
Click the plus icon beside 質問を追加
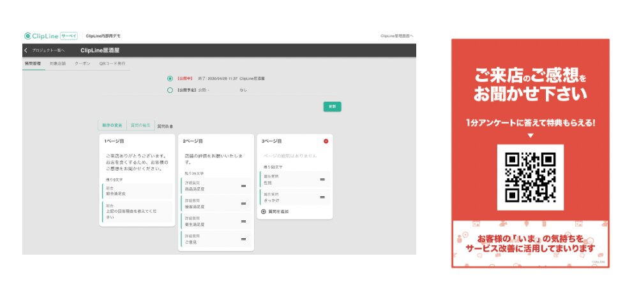(264, 211)
